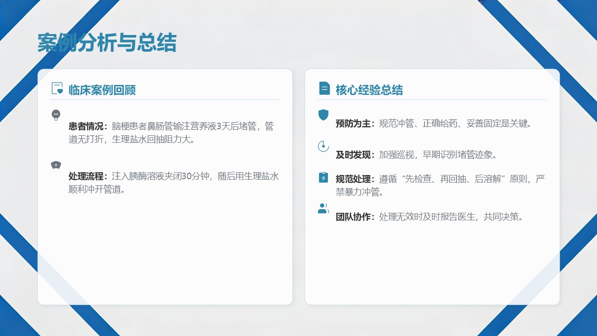This screenshot has width=597, height=336.
Task: Click the lightbulb icon above 患者情况
Action: click(56, 115)
